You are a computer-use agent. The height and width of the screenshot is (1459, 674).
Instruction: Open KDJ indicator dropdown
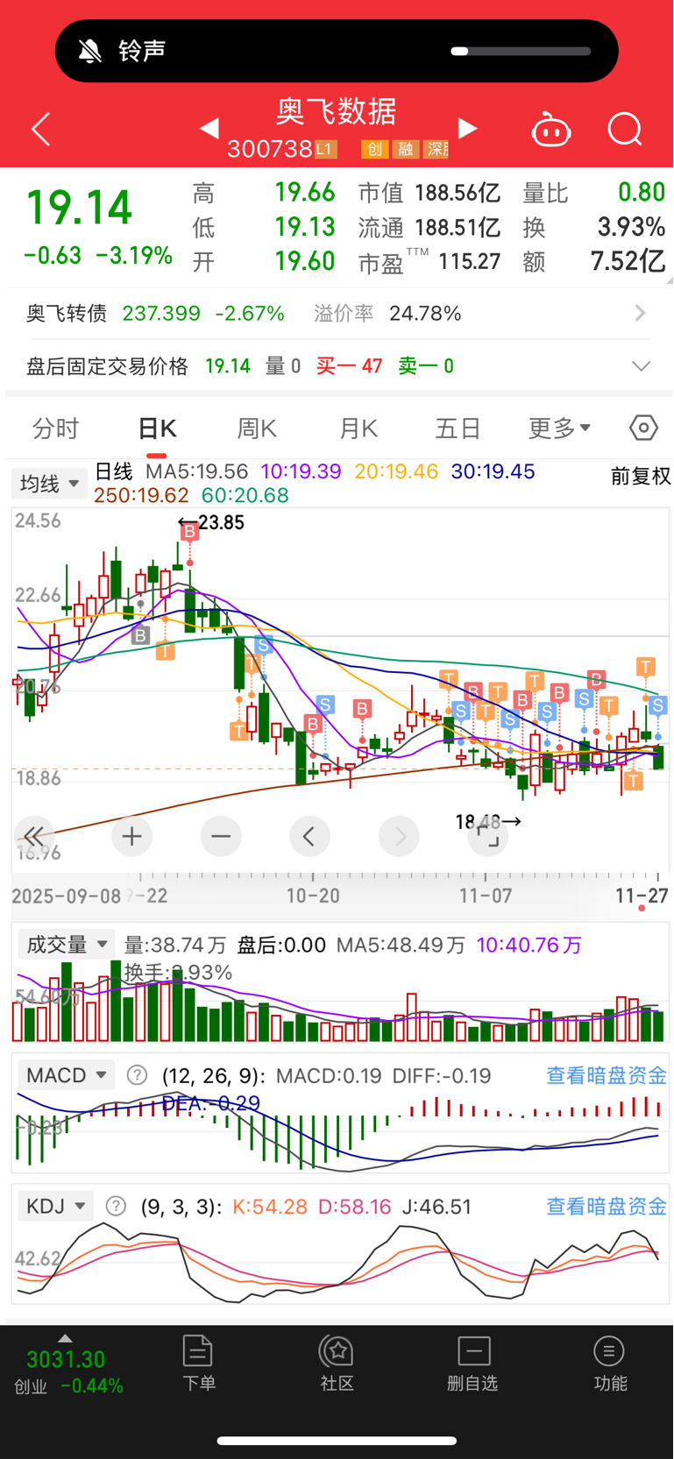pyautogui.click(x=56, y=1207)
